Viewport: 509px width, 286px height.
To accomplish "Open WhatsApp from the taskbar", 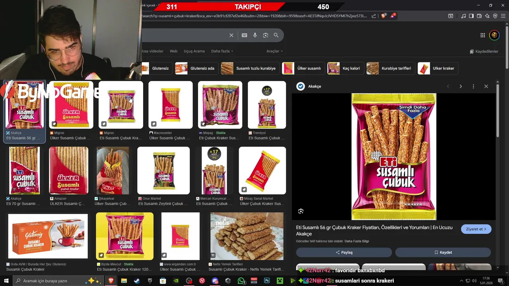I will point(241,281).
